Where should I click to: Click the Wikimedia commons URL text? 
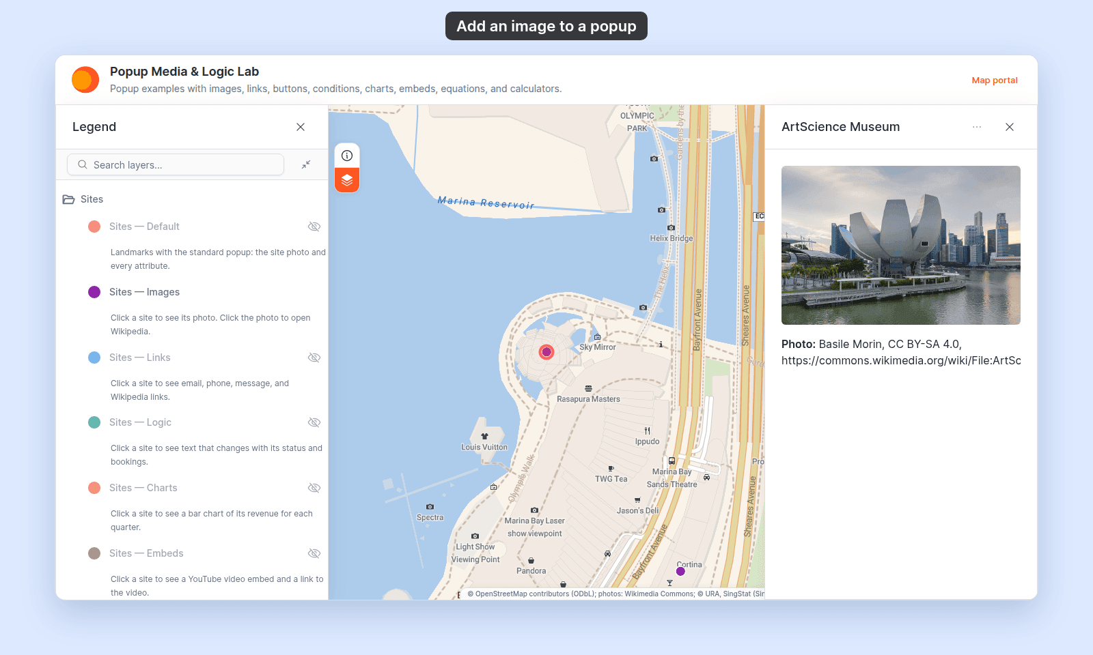coord(901,360)
